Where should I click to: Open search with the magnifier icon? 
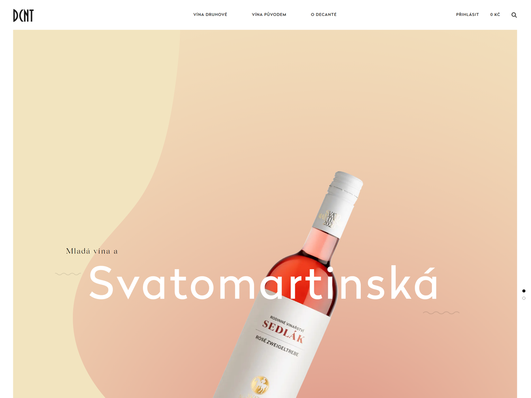click(x=514, y=15)
